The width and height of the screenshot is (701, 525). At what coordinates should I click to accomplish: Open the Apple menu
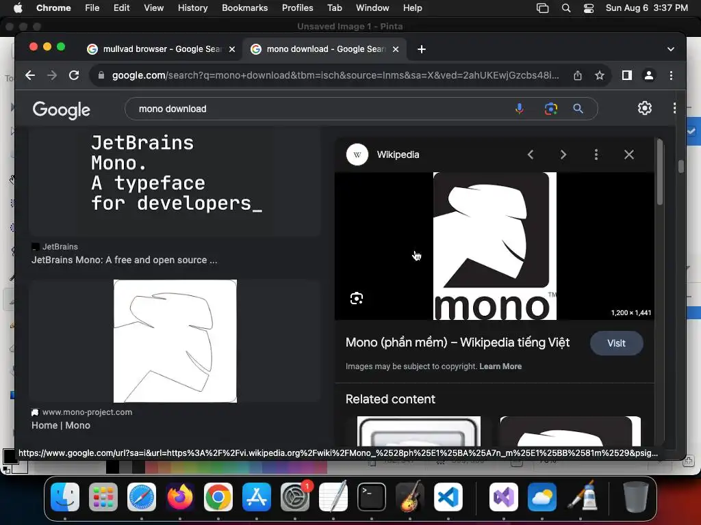[17, 8]
